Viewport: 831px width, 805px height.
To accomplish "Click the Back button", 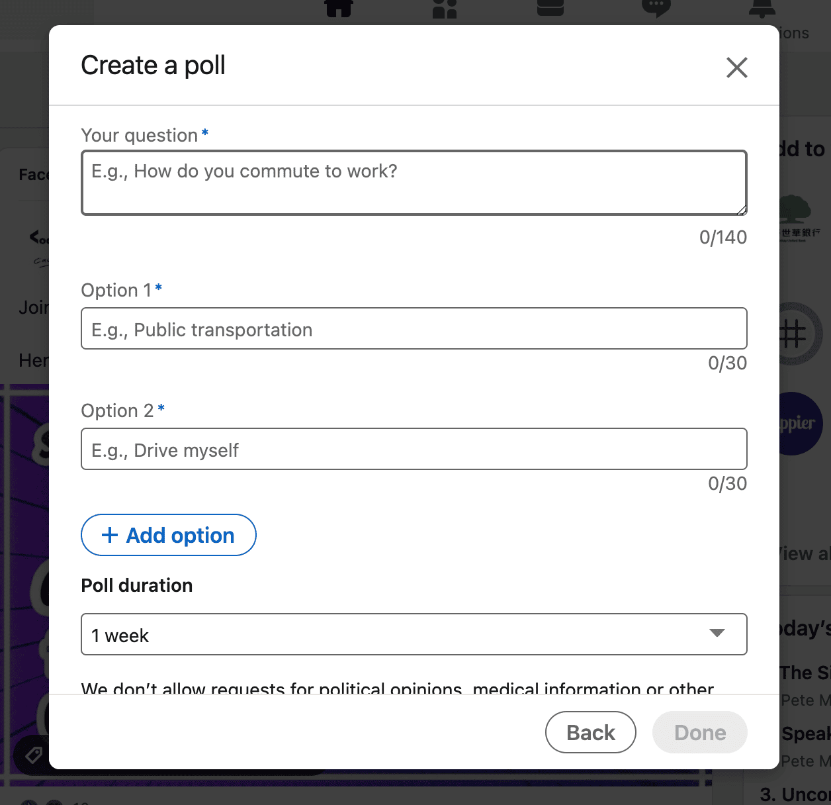I will tap(590, 732).
